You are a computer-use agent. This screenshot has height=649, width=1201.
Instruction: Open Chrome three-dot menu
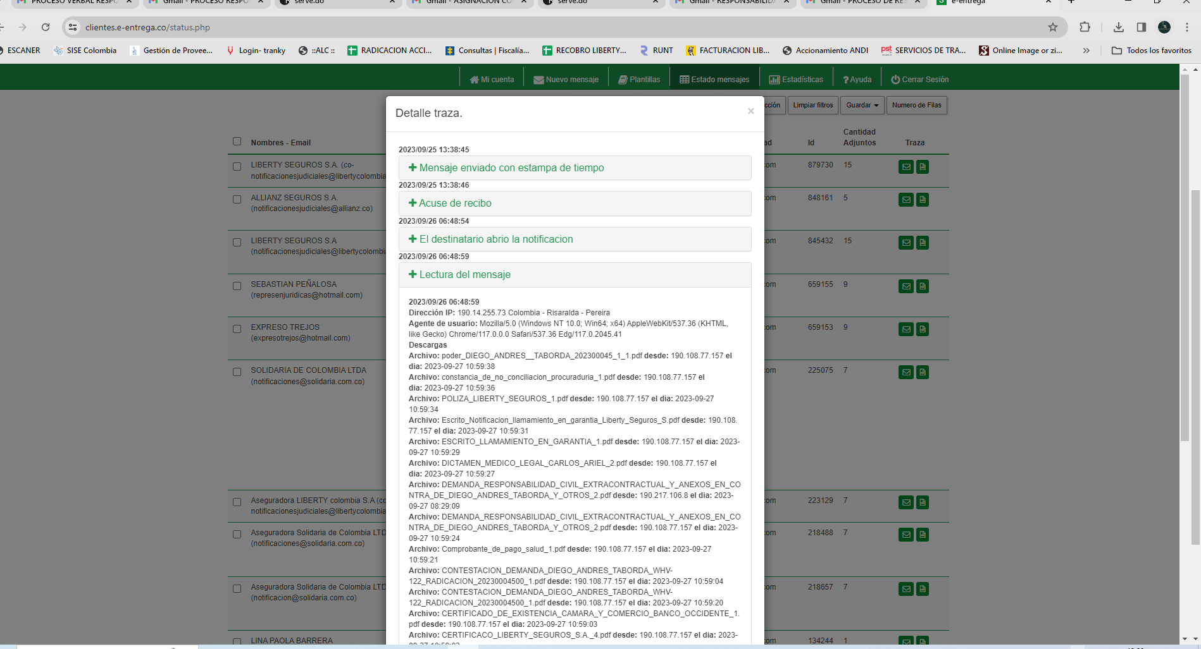[x=1187, y=27]
